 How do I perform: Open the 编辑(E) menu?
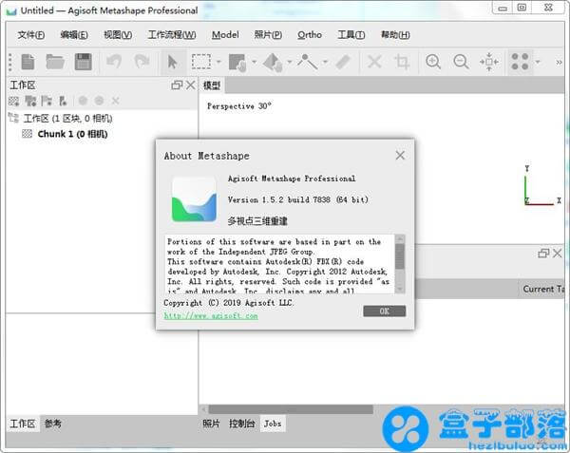tap(74, 35)
